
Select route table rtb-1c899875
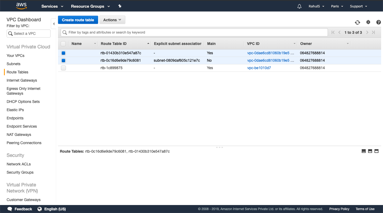(63, 68)
